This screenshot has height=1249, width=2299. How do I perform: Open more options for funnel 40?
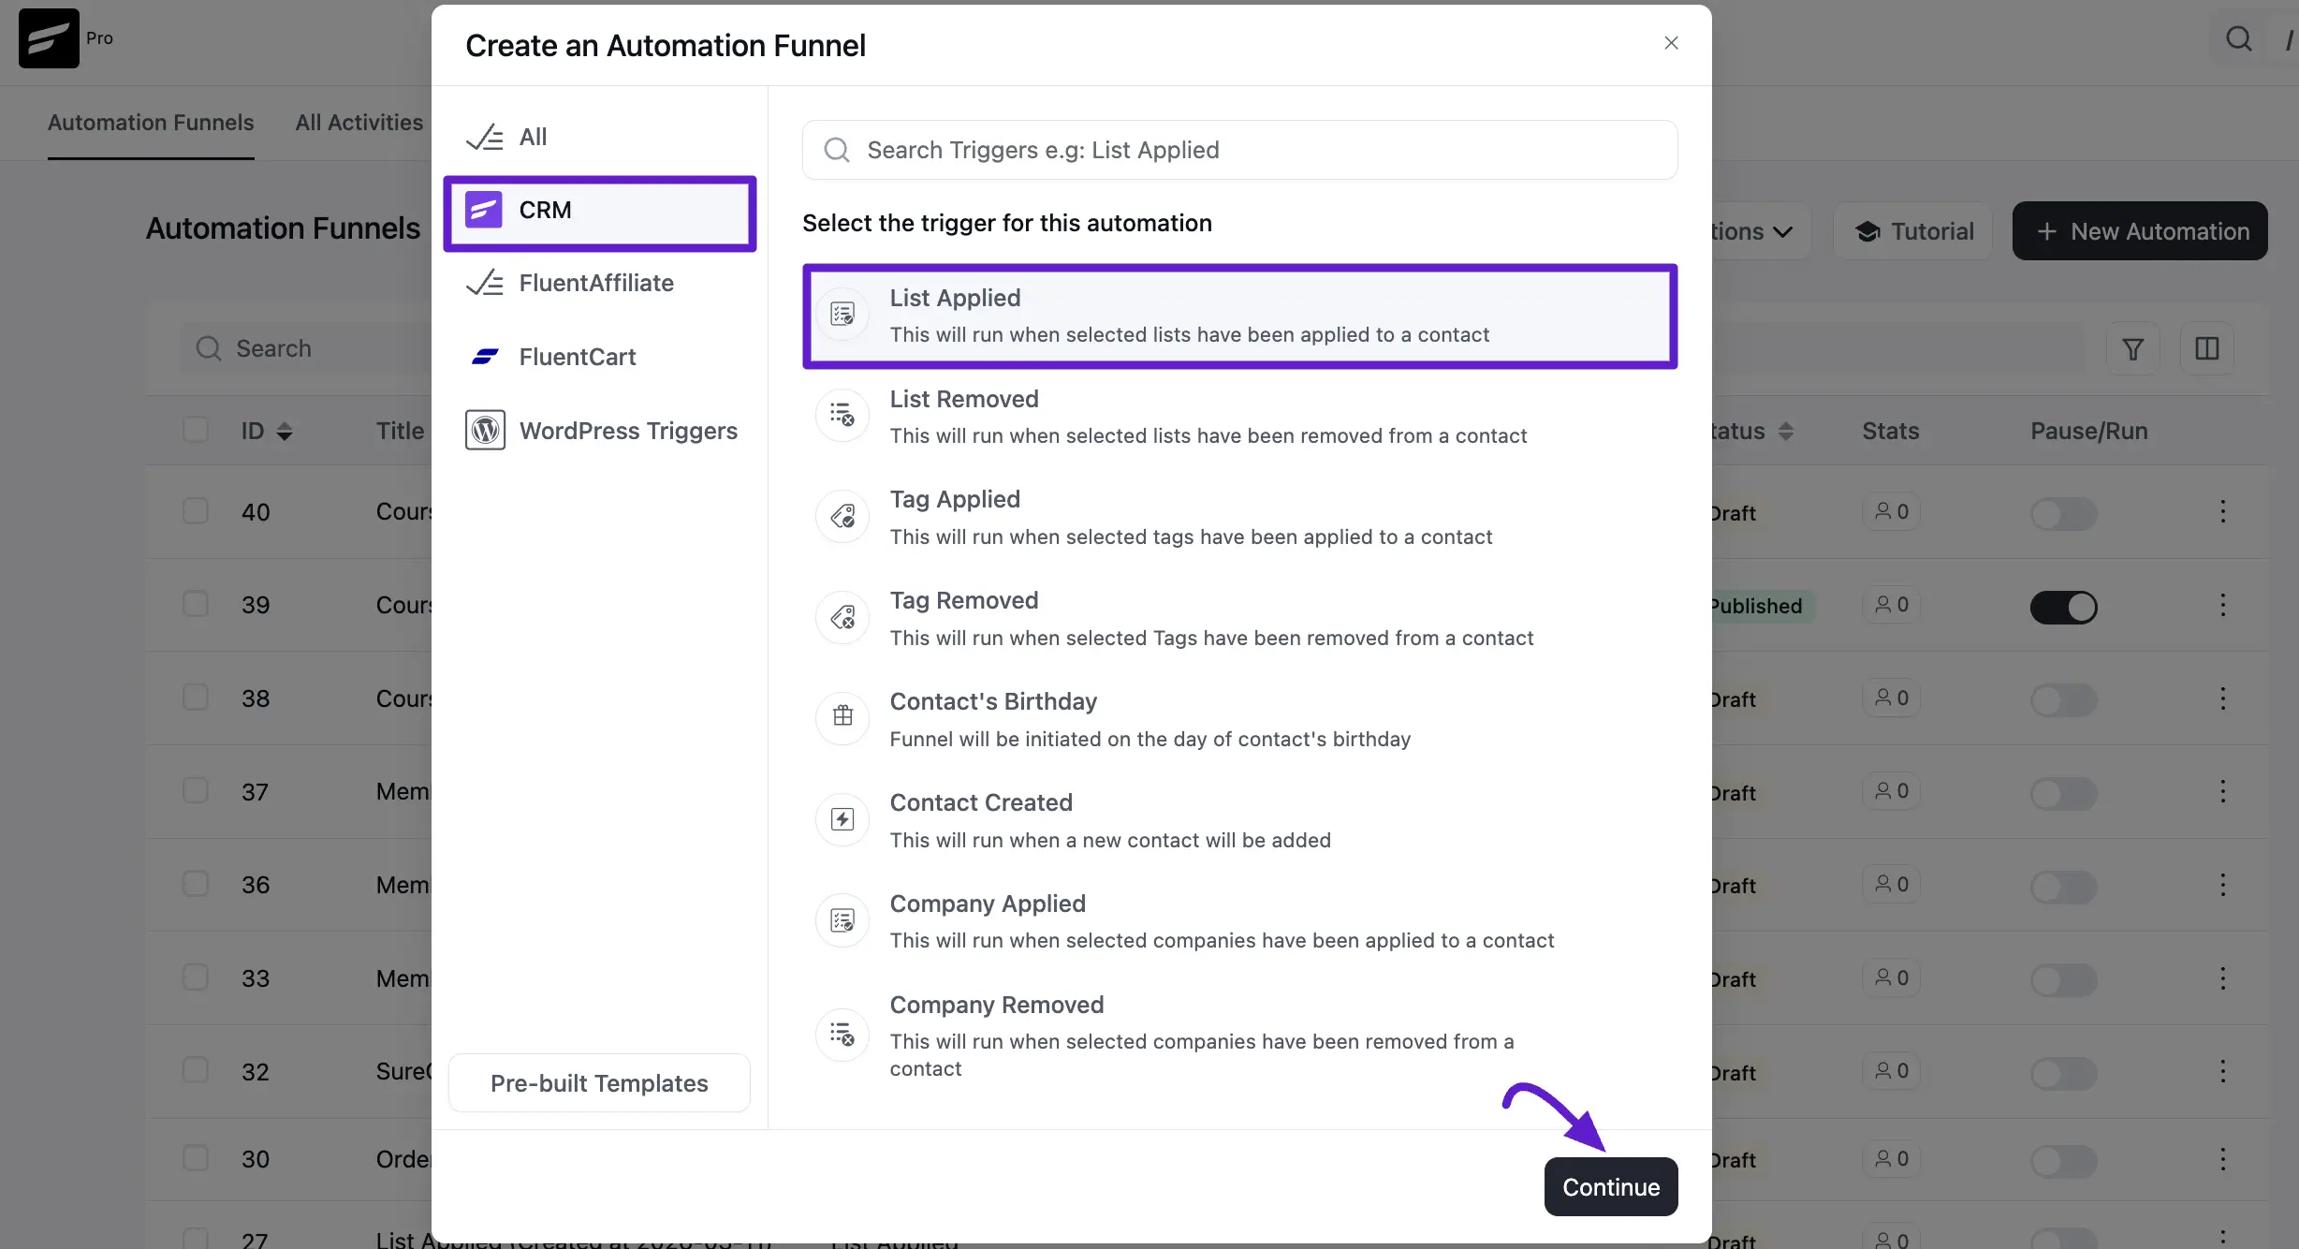pos(2223,511)
